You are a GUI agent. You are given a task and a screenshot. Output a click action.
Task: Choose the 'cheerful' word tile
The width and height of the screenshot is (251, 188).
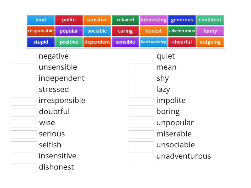click(182, 42)
